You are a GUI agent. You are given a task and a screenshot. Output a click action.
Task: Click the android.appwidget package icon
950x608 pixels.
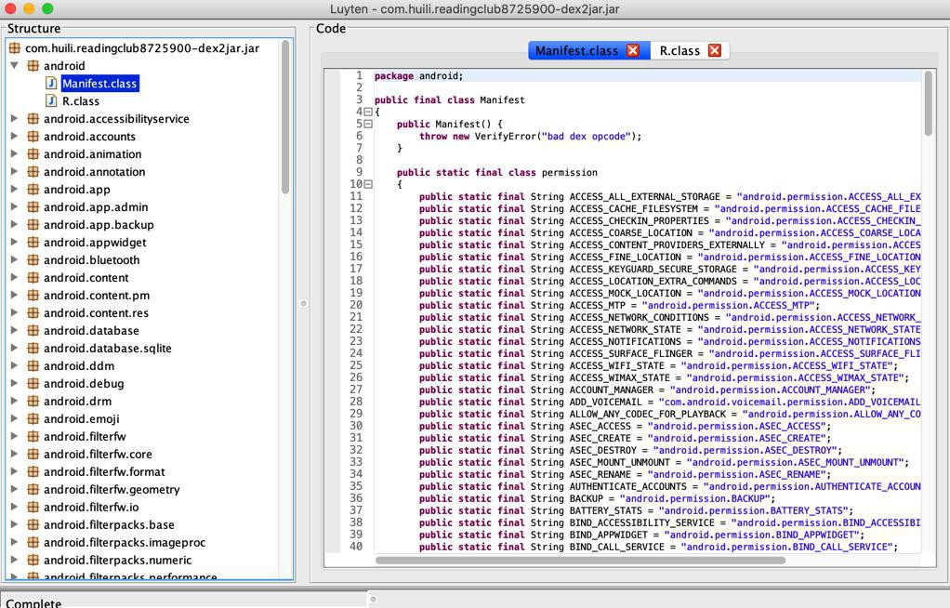coord(33,242)
